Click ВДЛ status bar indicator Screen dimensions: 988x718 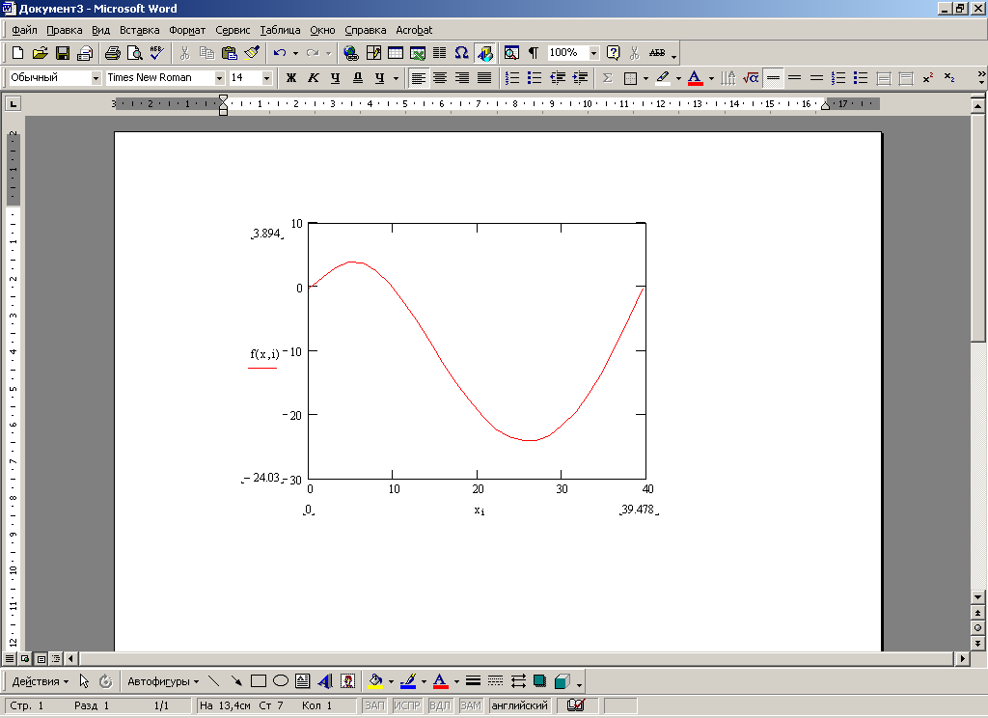[x=440, y=705]
